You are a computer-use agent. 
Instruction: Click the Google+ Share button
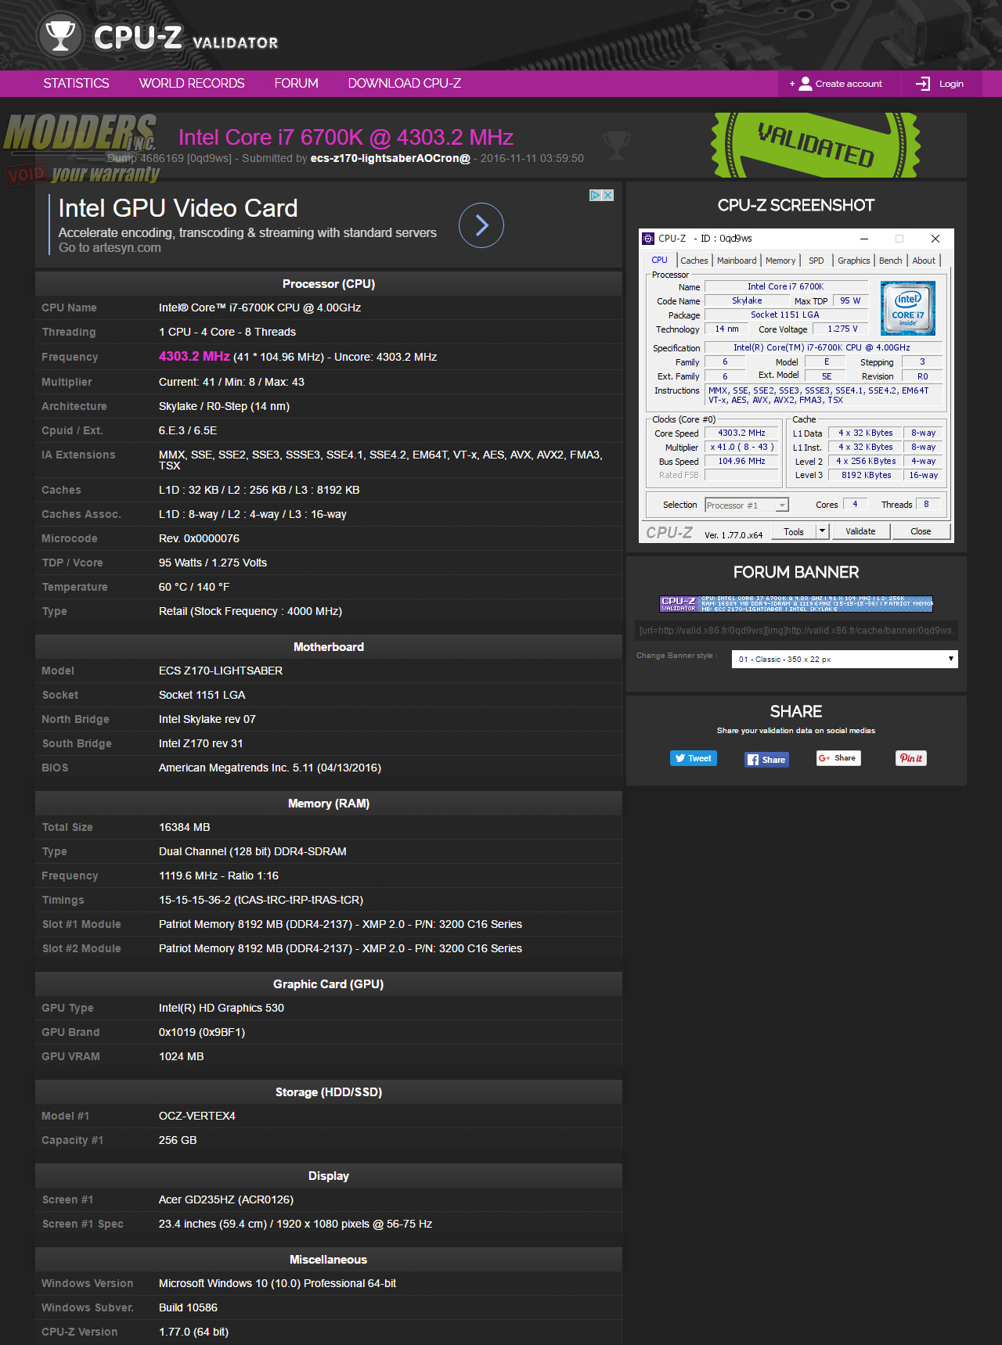(x=838, y=757)
